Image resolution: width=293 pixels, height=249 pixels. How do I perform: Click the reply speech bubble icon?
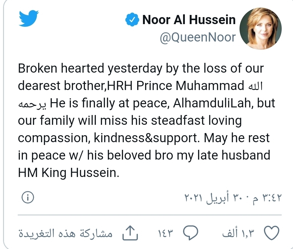point(191,233)
